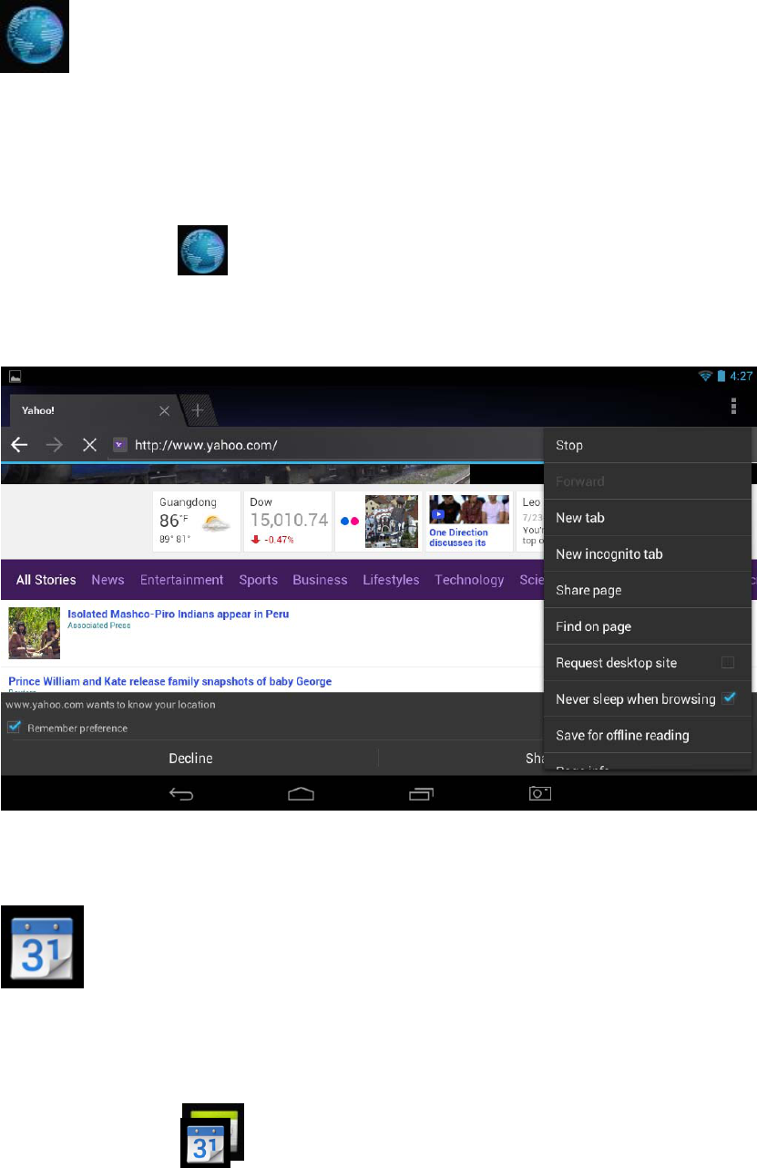This screenshot has height=1168, width=757.
Task: Open One Direction discusses its link
Action: (458, 538)
